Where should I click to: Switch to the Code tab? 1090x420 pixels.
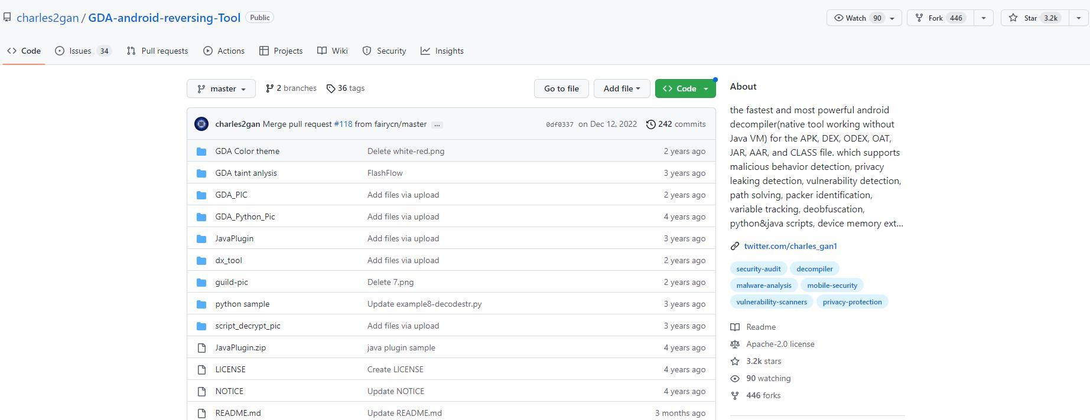24,51
